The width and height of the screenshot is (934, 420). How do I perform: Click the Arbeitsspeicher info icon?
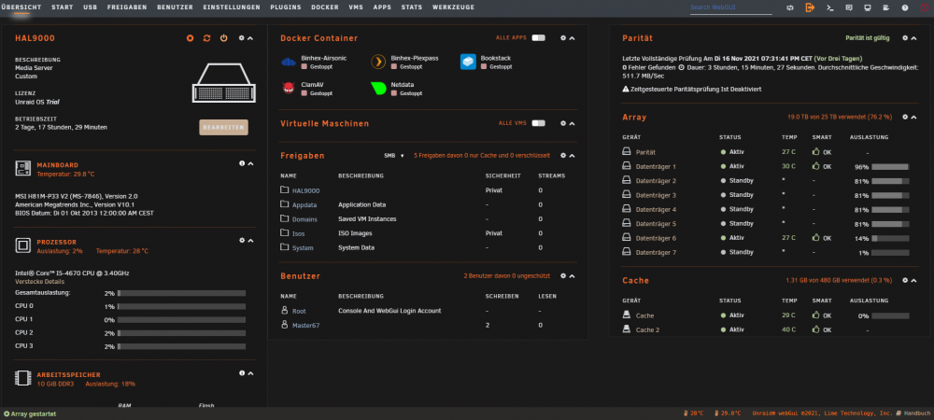[x=242, y=373]
